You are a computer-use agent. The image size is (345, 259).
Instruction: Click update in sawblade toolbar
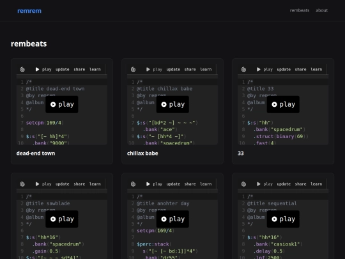point(62,184)
